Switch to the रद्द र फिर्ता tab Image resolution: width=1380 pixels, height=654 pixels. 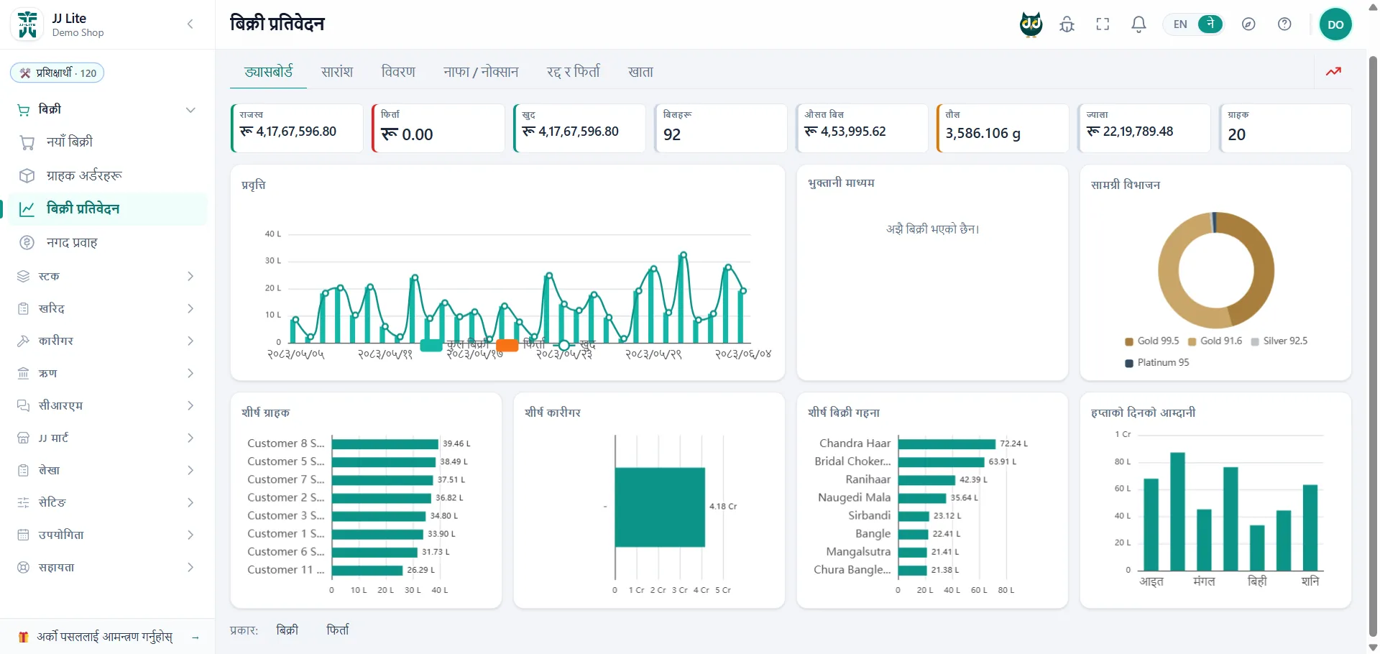[573, 72]
